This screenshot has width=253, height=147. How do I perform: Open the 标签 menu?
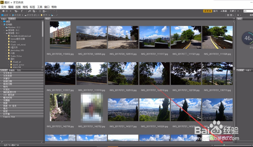[32, 7]
